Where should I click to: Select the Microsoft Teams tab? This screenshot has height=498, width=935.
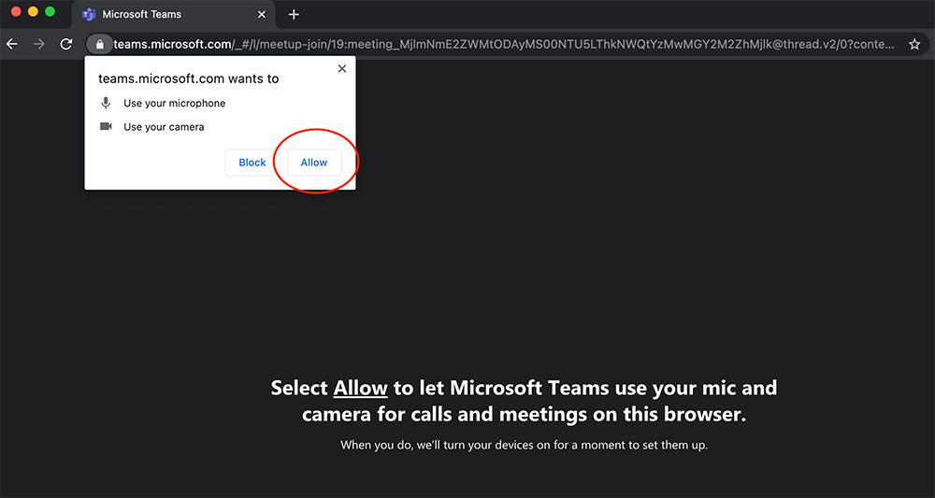pyautogui.click(x=174, y=14)
